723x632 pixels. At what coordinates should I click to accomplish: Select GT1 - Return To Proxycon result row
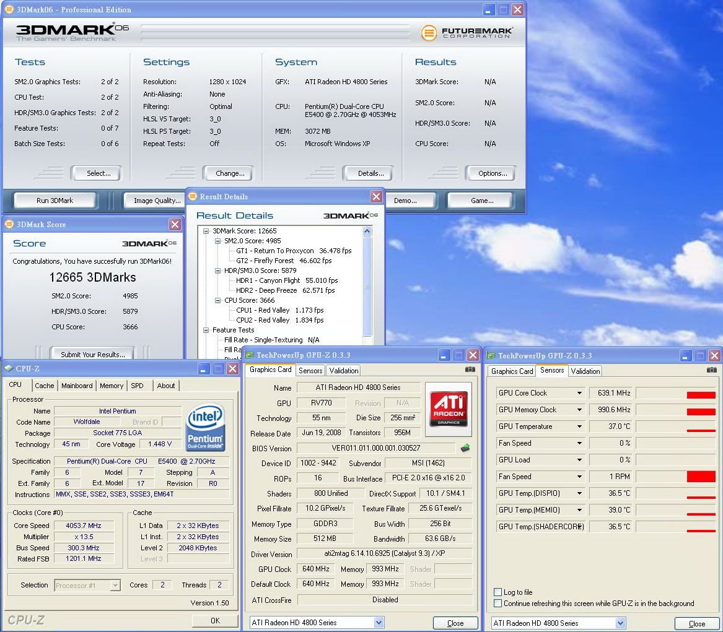pyautogui.click(x=294, y=251)
